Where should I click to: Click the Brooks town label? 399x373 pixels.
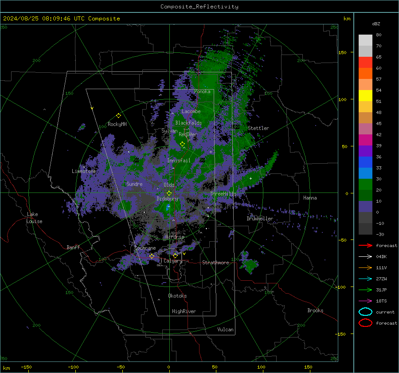(x=315, y=310)
